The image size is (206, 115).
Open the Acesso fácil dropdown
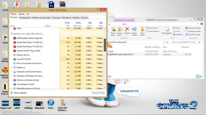(153, 31)
